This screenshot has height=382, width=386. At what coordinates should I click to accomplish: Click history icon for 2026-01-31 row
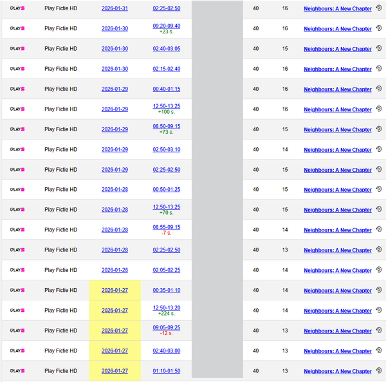pyautogui.click(x=378, y=8)
